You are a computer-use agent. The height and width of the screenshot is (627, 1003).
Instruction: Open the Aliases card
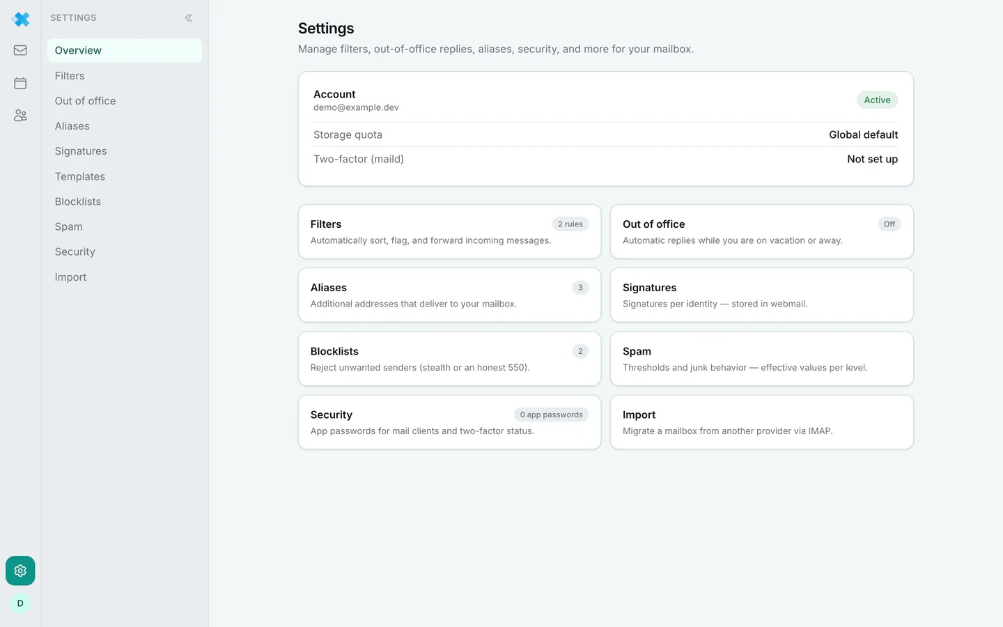[449, 295]
